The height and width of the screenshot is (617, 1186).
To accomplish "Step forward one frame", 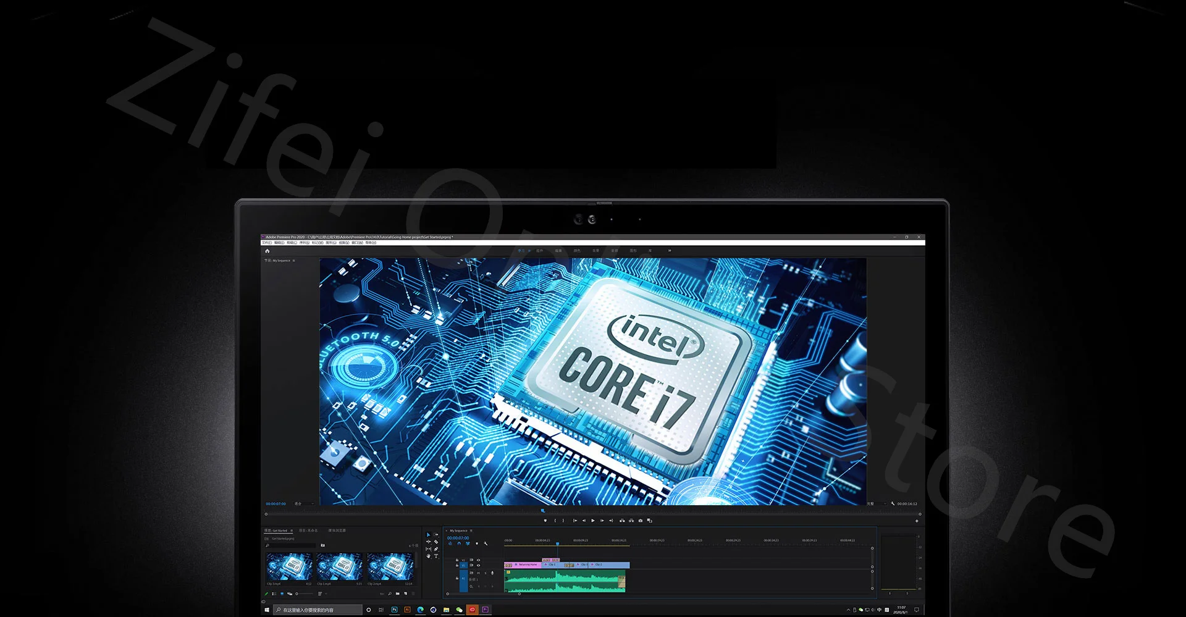I will pos(602,521).
